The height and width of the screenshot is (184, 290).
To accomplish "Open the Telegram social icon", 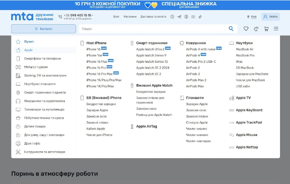I will (x=179, y=17).
